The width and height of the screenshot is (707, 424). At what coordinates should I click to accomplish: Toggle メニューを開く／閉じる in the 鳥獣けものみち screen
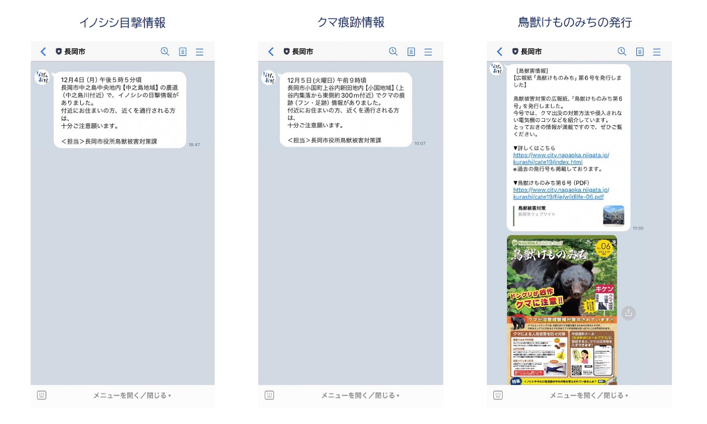589,395
